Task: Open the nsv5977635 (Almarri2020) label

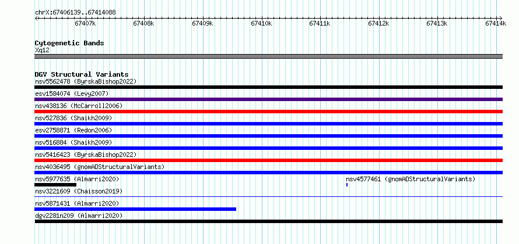Action: 77,179
